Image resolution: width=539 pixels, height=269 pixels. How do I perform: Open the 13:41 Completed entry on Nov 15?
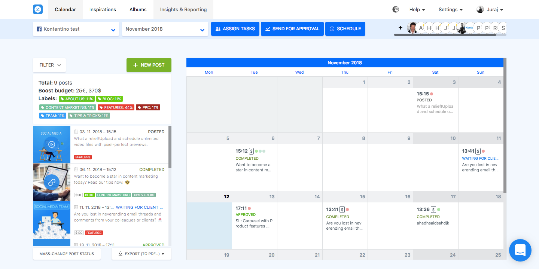click(x=345, y=218)
